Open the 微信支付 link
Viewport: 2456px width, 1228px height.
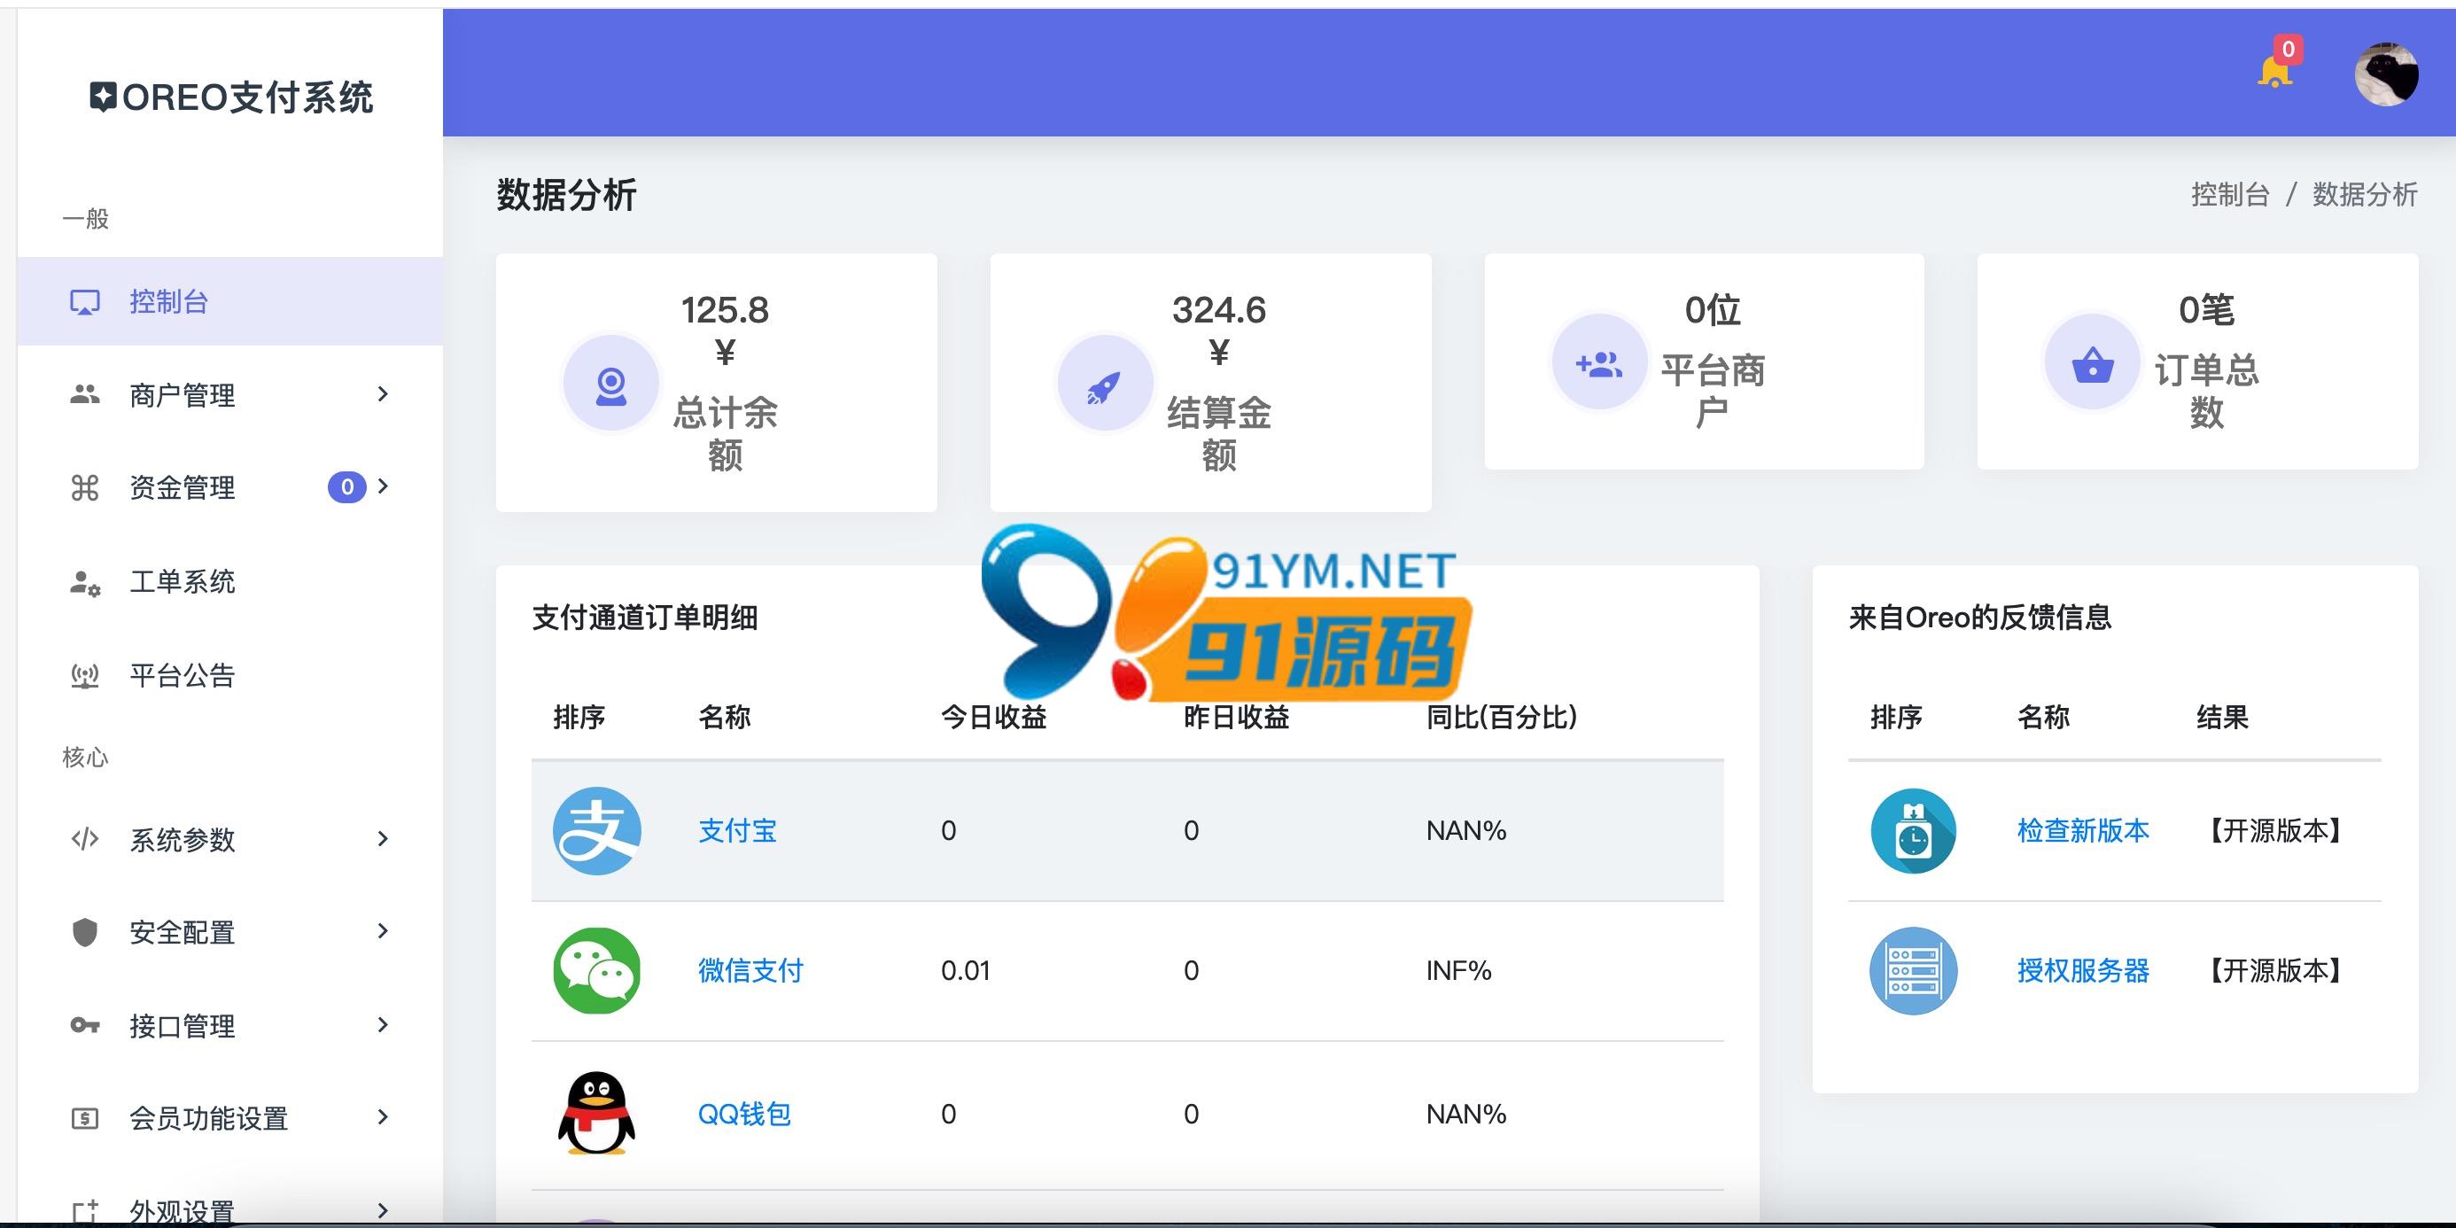tap(750, 970)
